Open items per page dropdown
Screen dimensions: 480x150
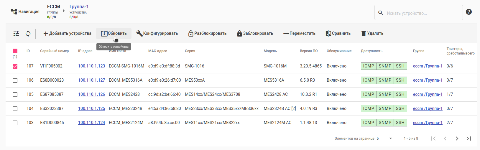[x=385, y=139]
